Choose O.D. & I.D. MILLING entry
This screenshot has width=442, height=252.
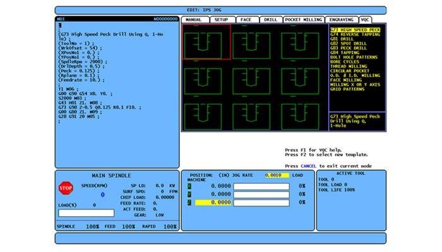[355, 76]
